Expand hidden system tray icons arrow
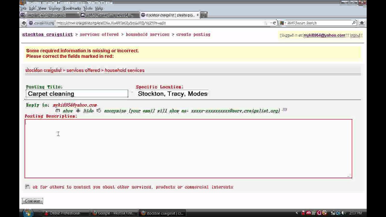 click(297, 213)
